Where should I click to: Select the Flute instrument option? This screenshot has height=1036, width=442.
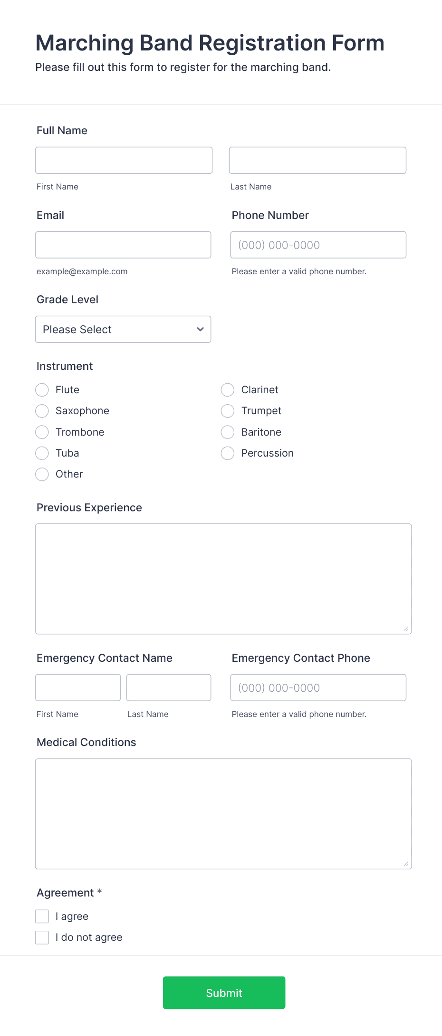pos(42,389)
